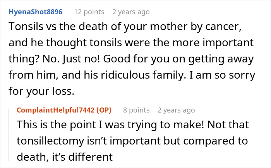Open timestamp of the OP's reply
Image resolution: width=271 pixels, height=168 pixels.
coord(176,110)
